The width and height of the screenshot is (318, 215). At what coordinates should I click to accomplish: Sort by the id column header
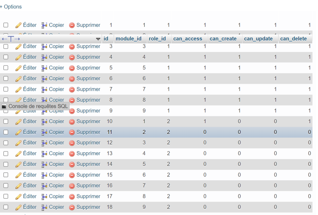pos(106,39)
